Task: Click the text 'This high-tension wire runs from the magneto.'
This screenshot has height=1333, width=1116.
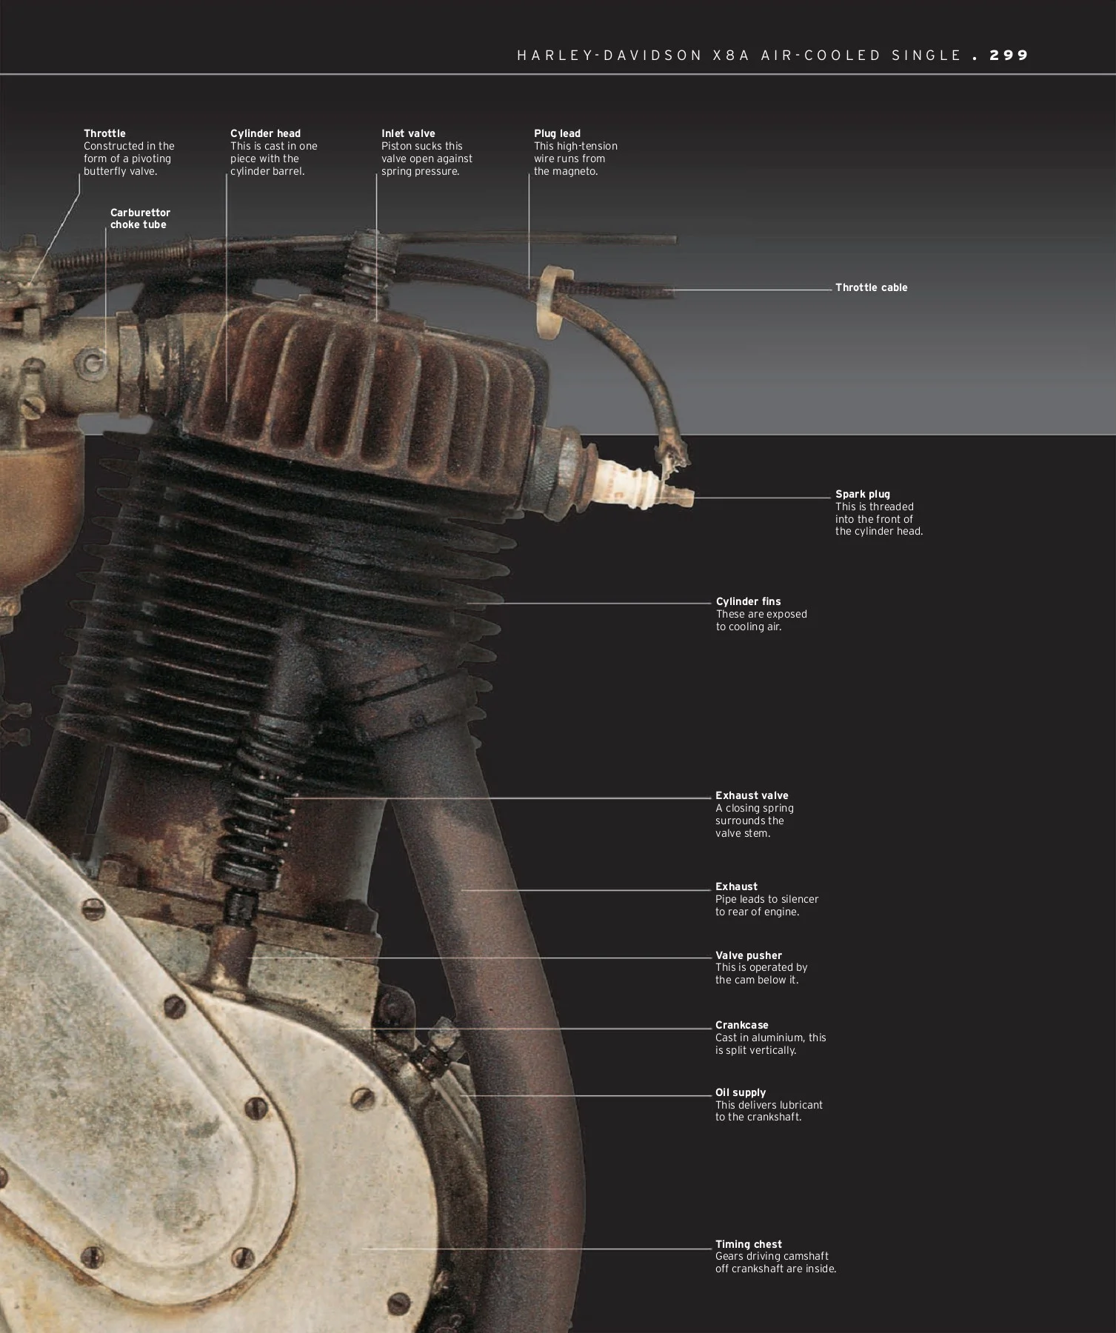Action: [575, 158]
